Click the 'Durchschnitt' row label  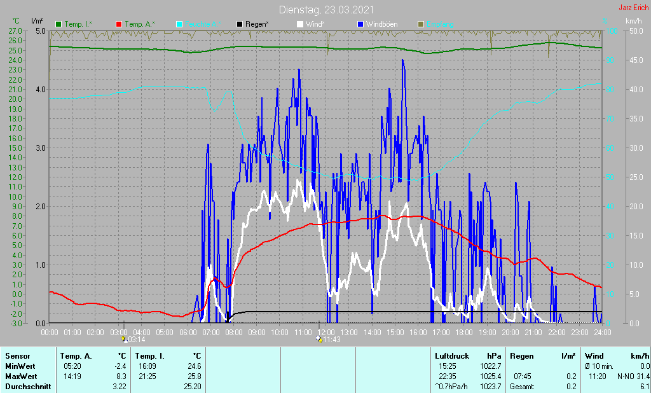coord(28,387)
